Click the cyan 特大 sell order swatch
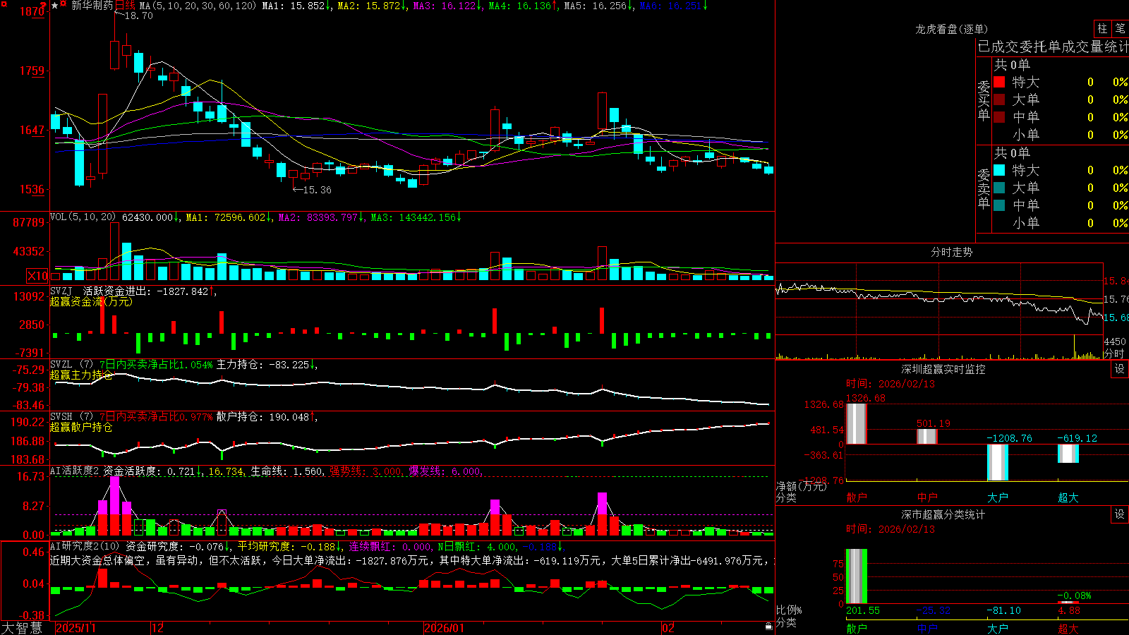 (x=999, y=170)
